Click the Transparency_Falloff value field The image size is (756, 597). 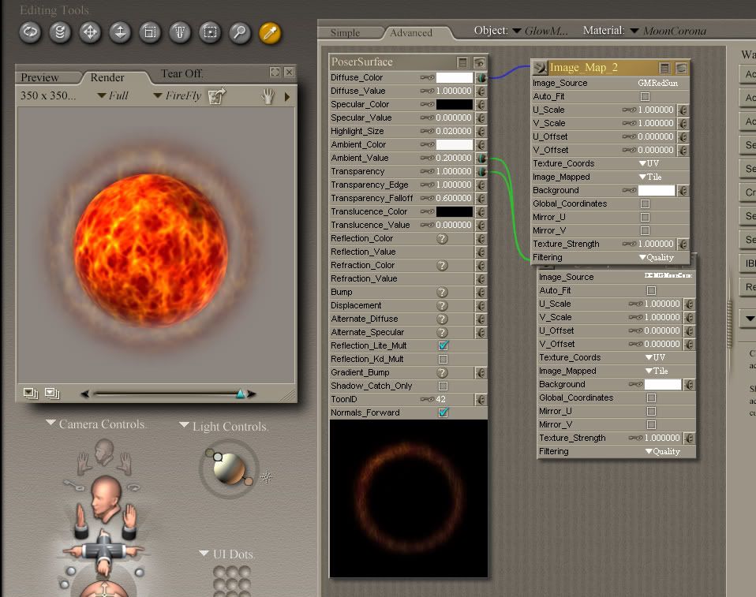(454, 198)
